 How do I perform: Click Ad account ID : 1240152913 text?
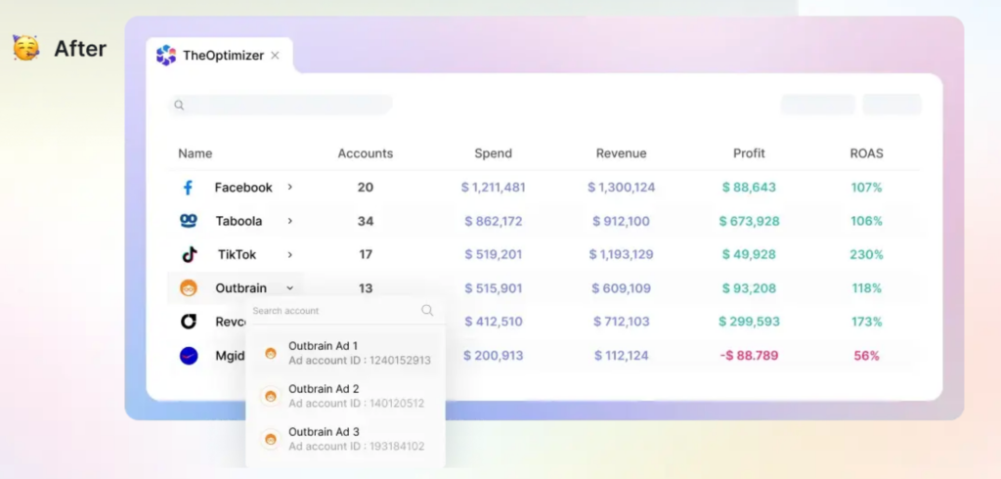360,361
